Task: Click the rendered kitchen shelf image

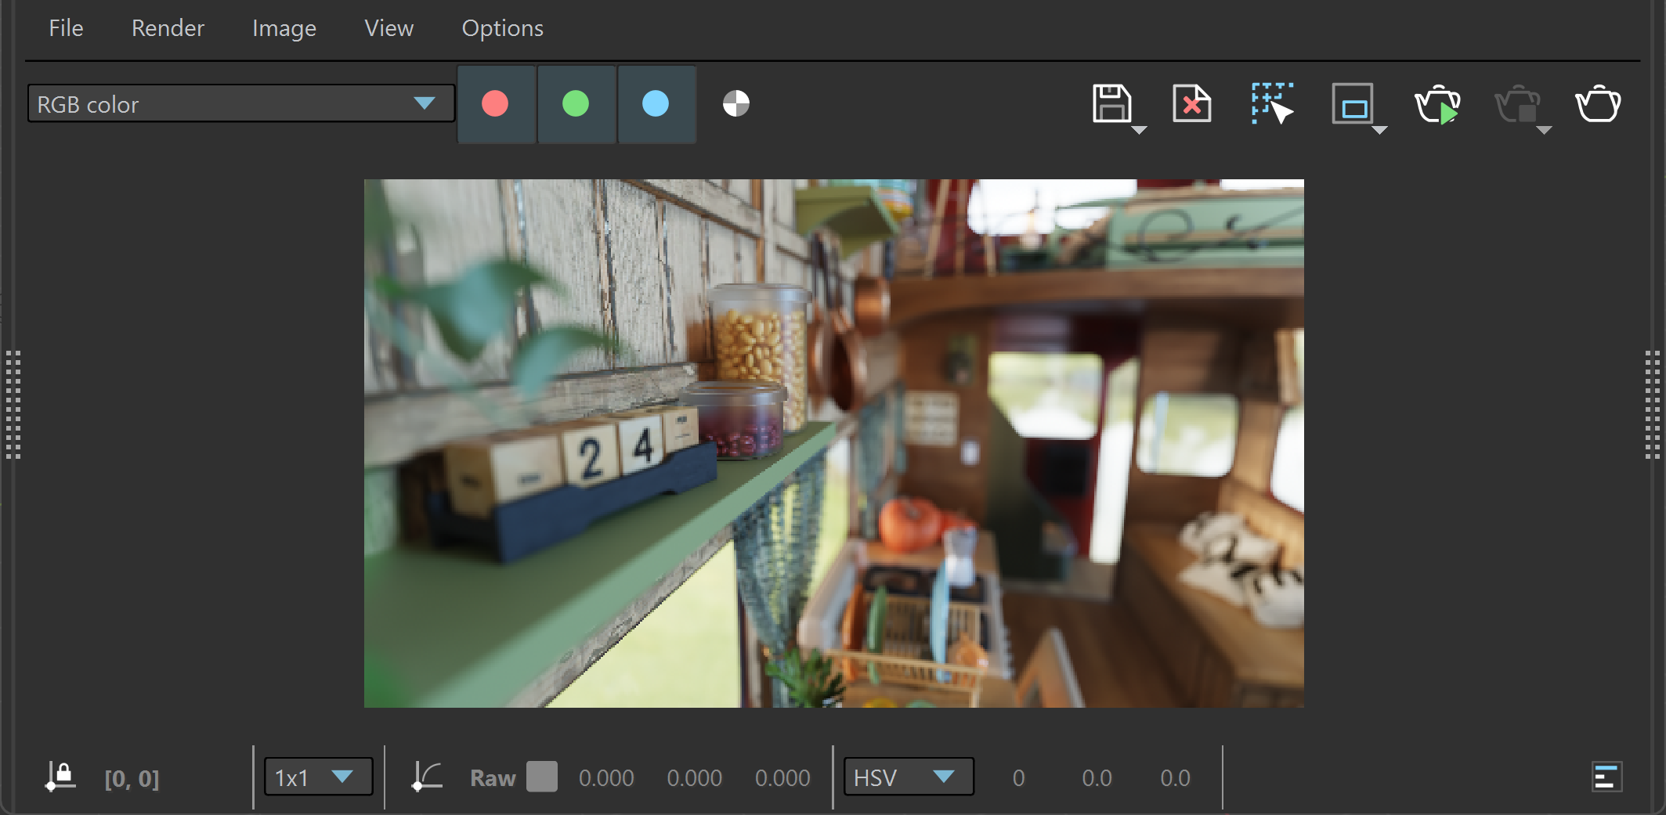Action: [834, 443]
